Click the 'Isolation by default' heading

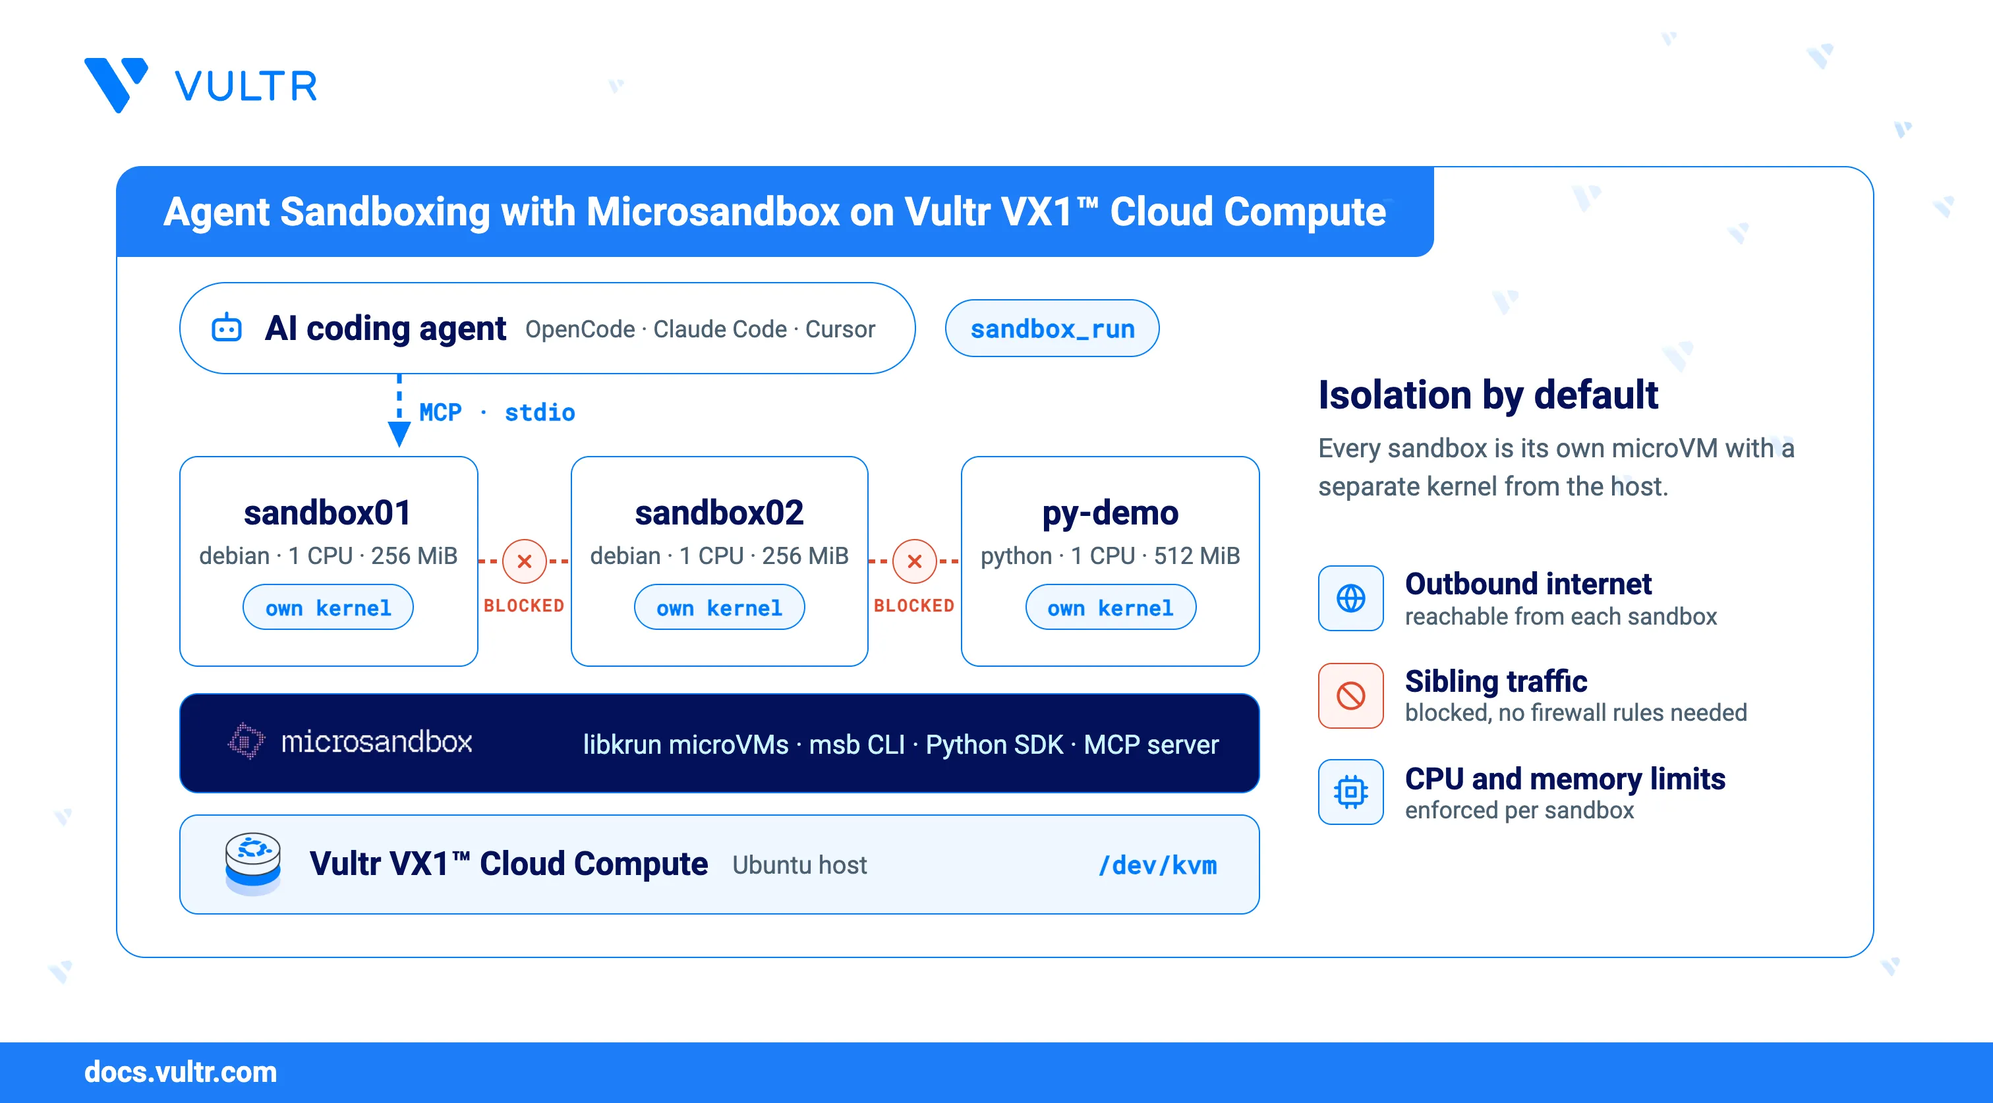(1488, 395)
